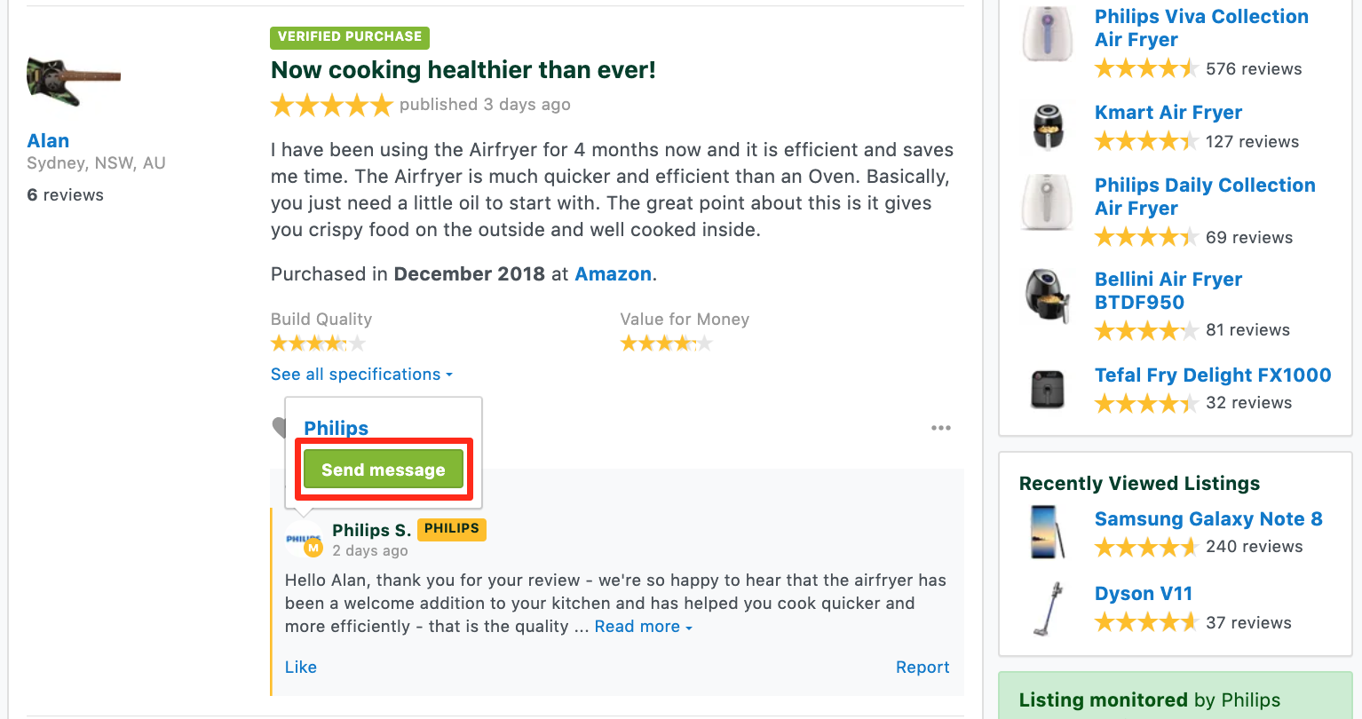1362x719 pixels.
Task: Open the Bellini Air Fryer BTDF950 link
Action: pos(1168,291)
